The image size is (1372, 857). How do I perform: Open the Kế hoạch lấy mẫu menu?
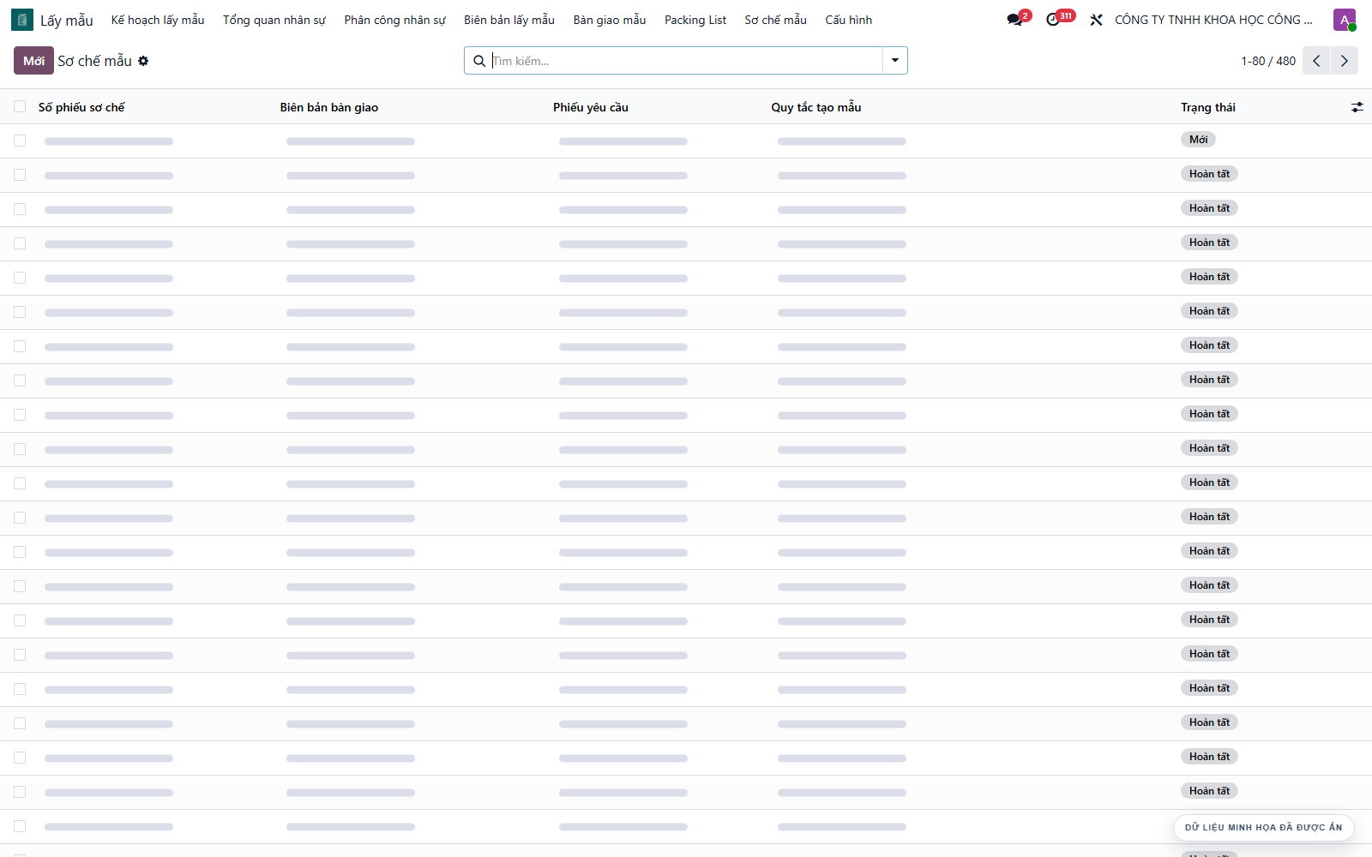(x=158, y=20)
